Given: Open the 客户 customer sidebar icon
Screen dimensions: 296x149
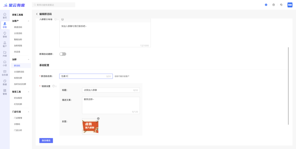Looking at the screenshot, I should (x=5, y=44).
